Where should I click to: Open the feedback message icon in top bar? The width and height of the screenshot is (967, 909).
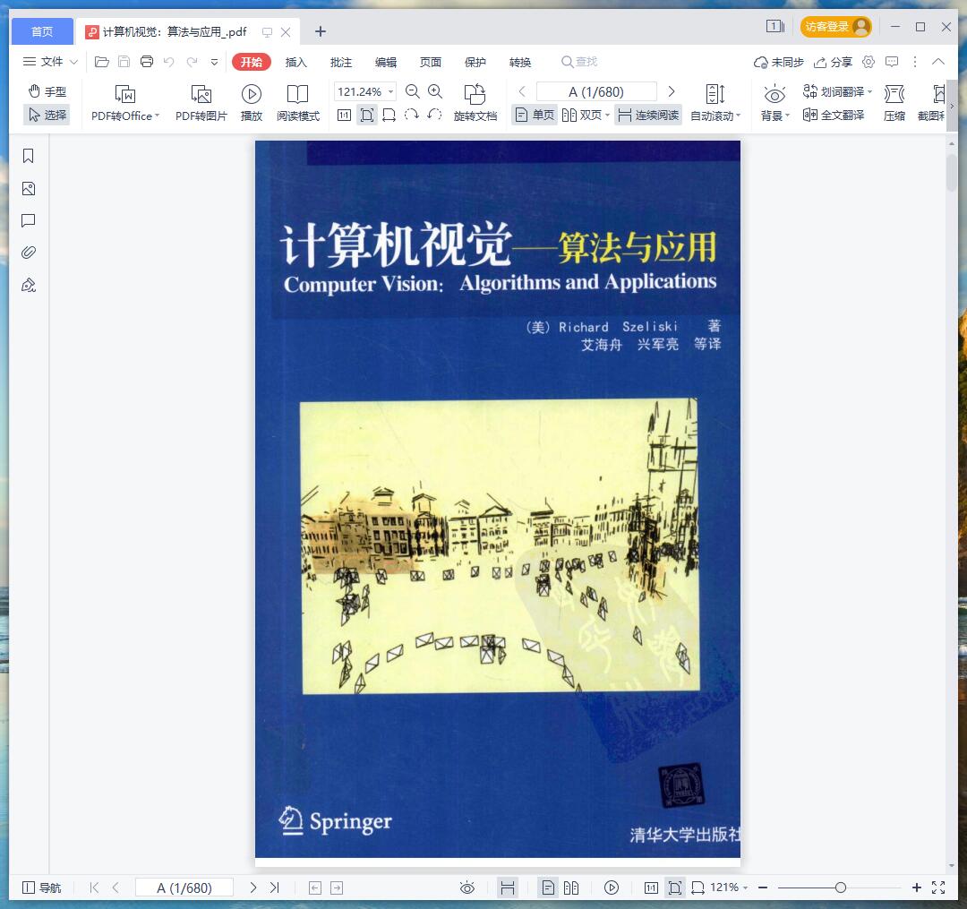pos(892,62)
